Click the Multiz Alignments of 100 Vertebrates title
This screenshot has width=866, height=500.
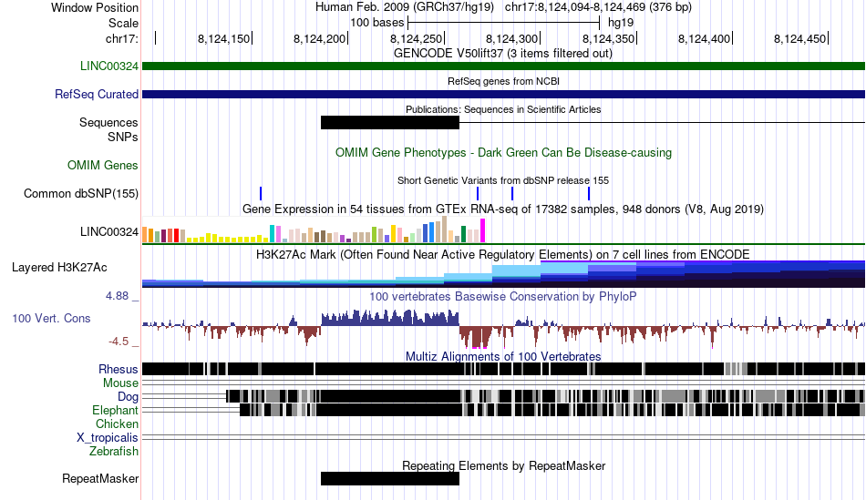point(503,356)
